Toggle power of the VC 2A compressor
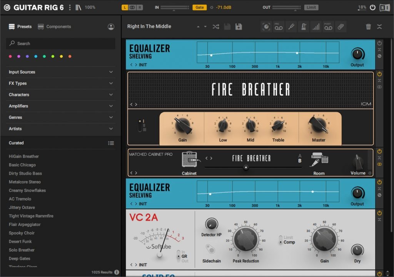Image resolution: width=394 pixels, height=277 pixels. (379, 213)
